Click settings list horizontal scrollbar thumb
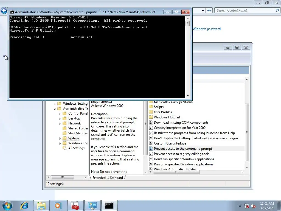 (x=176, y=172)
